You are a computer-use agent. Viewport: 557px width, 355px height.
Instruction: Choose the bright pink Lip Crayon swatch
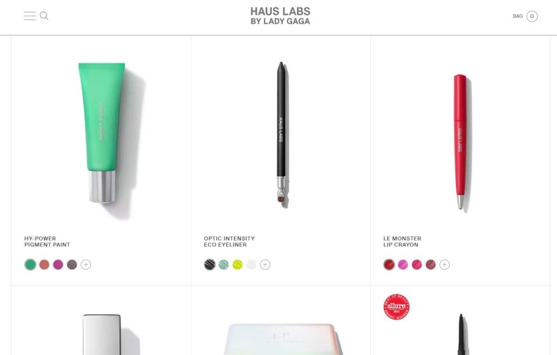tap(403, 264)
